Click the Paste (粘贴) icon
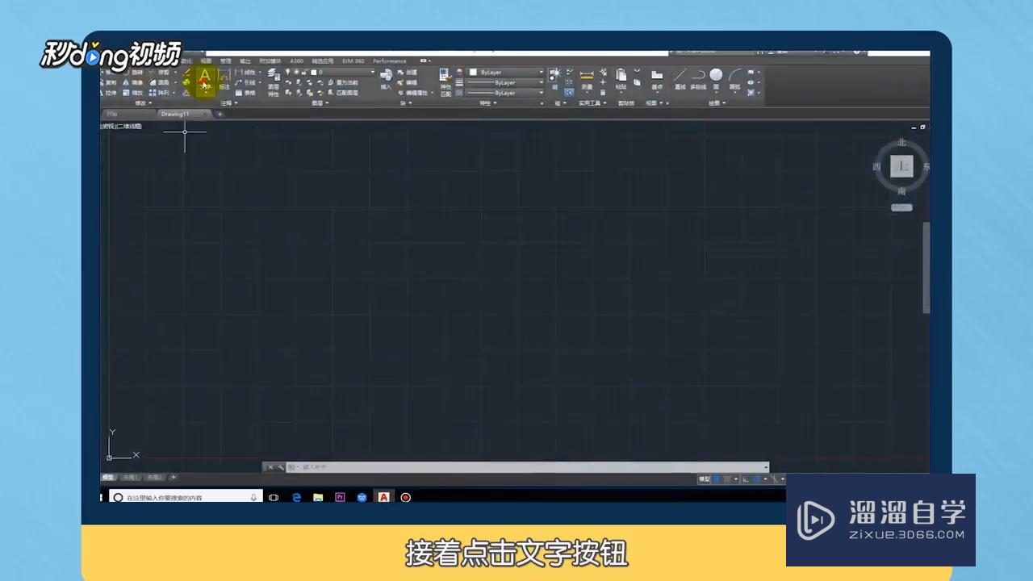 [x=621, y=78]
